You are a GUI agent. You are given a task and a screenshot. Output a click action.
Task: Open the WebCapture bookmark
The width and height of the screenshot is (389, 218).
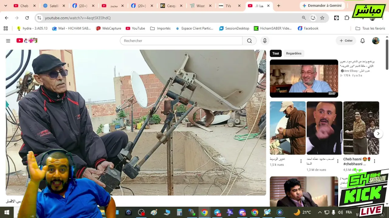(x=108, y=28)
